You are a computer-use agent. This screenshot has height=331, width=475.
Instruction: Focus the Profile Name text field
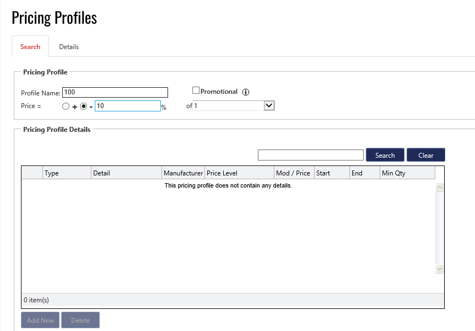tap(115, 92)
